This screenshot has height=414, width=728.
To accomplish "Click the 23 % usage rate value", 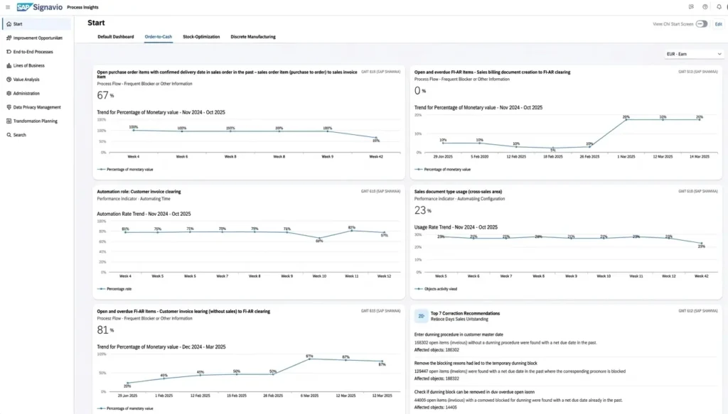I will click(422, 210).
